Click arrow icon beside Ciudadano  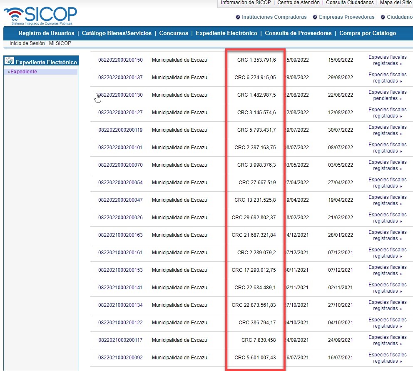click(383, 17)
